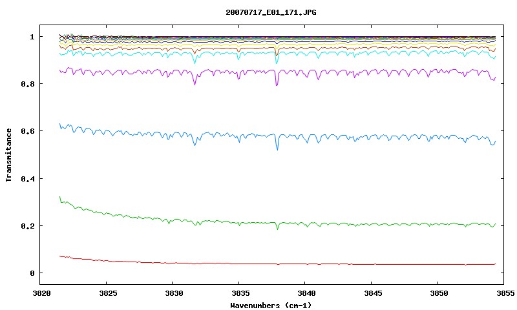Click the y-axis tick label 0.6
Image resolution: width=517 pixels, height=310 pixels.
[28, 131]
